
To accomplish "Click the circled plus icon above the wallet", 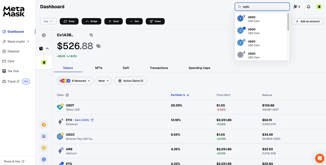I will tap(44, 35).
